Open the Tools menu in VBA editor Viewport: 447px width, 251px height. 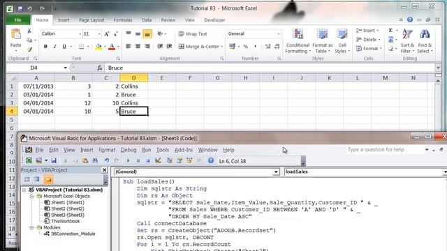pyautogui.click(x=163, y=150)
